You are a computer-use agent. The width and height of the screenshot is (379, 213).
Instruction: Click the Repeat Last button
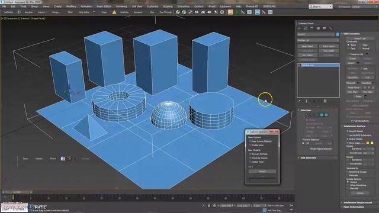point(360,38)
